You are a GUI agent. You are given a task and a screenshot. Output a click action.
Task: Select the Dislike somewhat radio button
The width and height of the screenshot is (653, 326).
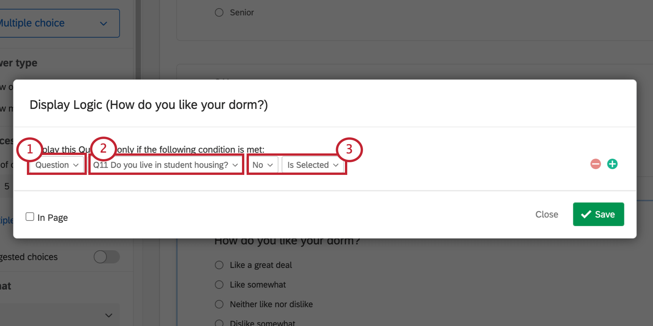[x=219, y=323]
